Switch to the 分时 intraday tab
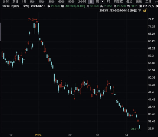This screenshot has height=137, width=158. click(x=6, y=2)
